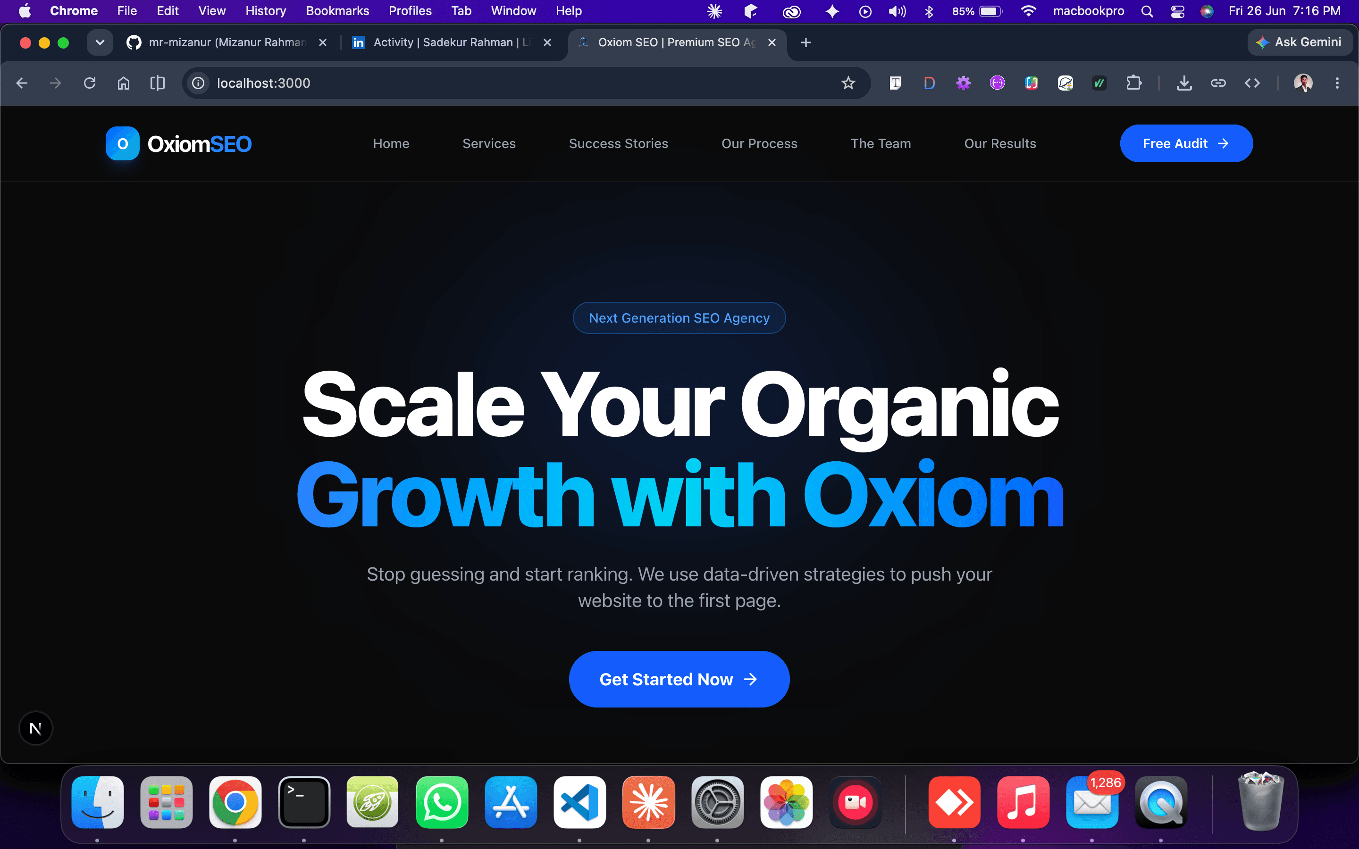Open macOS Control Center icon
Screen dimensions: 1359x849
[1178, 11]
